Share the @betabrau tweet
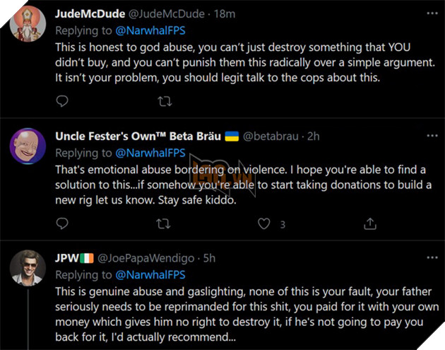The height and width of the screenshot is (350, 445). point(369,224)
